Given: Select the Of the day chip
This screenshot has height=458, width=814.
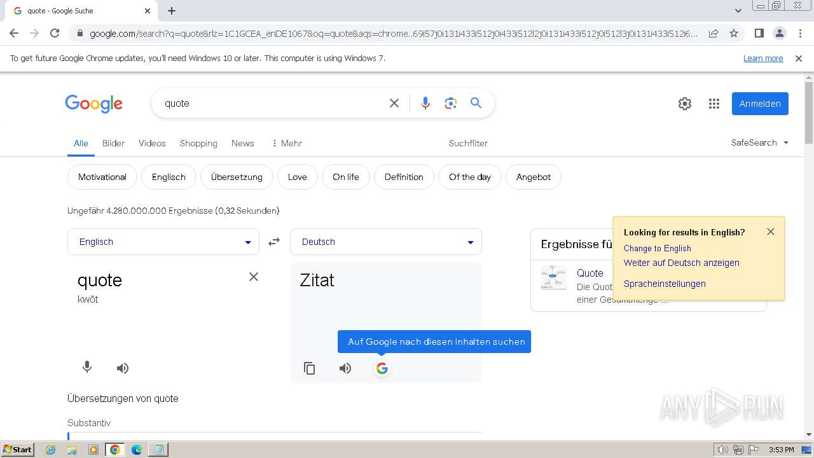Looking at the screenshot, I should point(470,177).
